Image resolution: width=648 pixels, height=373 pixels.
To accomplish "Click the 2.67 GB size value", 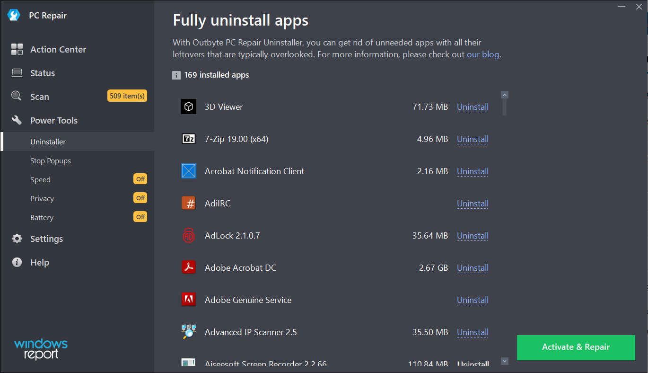I will (x=433, y=268).
